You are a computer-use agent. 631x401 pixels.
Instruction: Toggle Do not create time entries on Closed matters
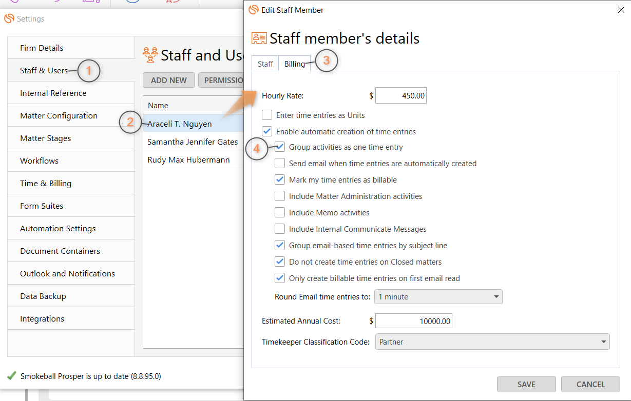coord(280,262)
